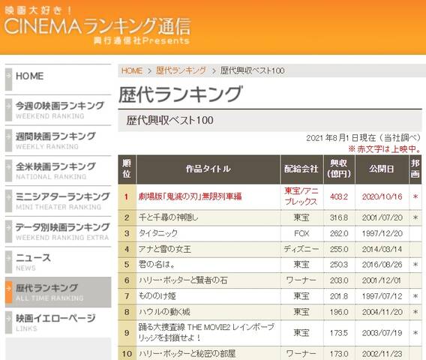Click the box office value 403.2
This screenshot has width=426, height=360.
[339, 196]
